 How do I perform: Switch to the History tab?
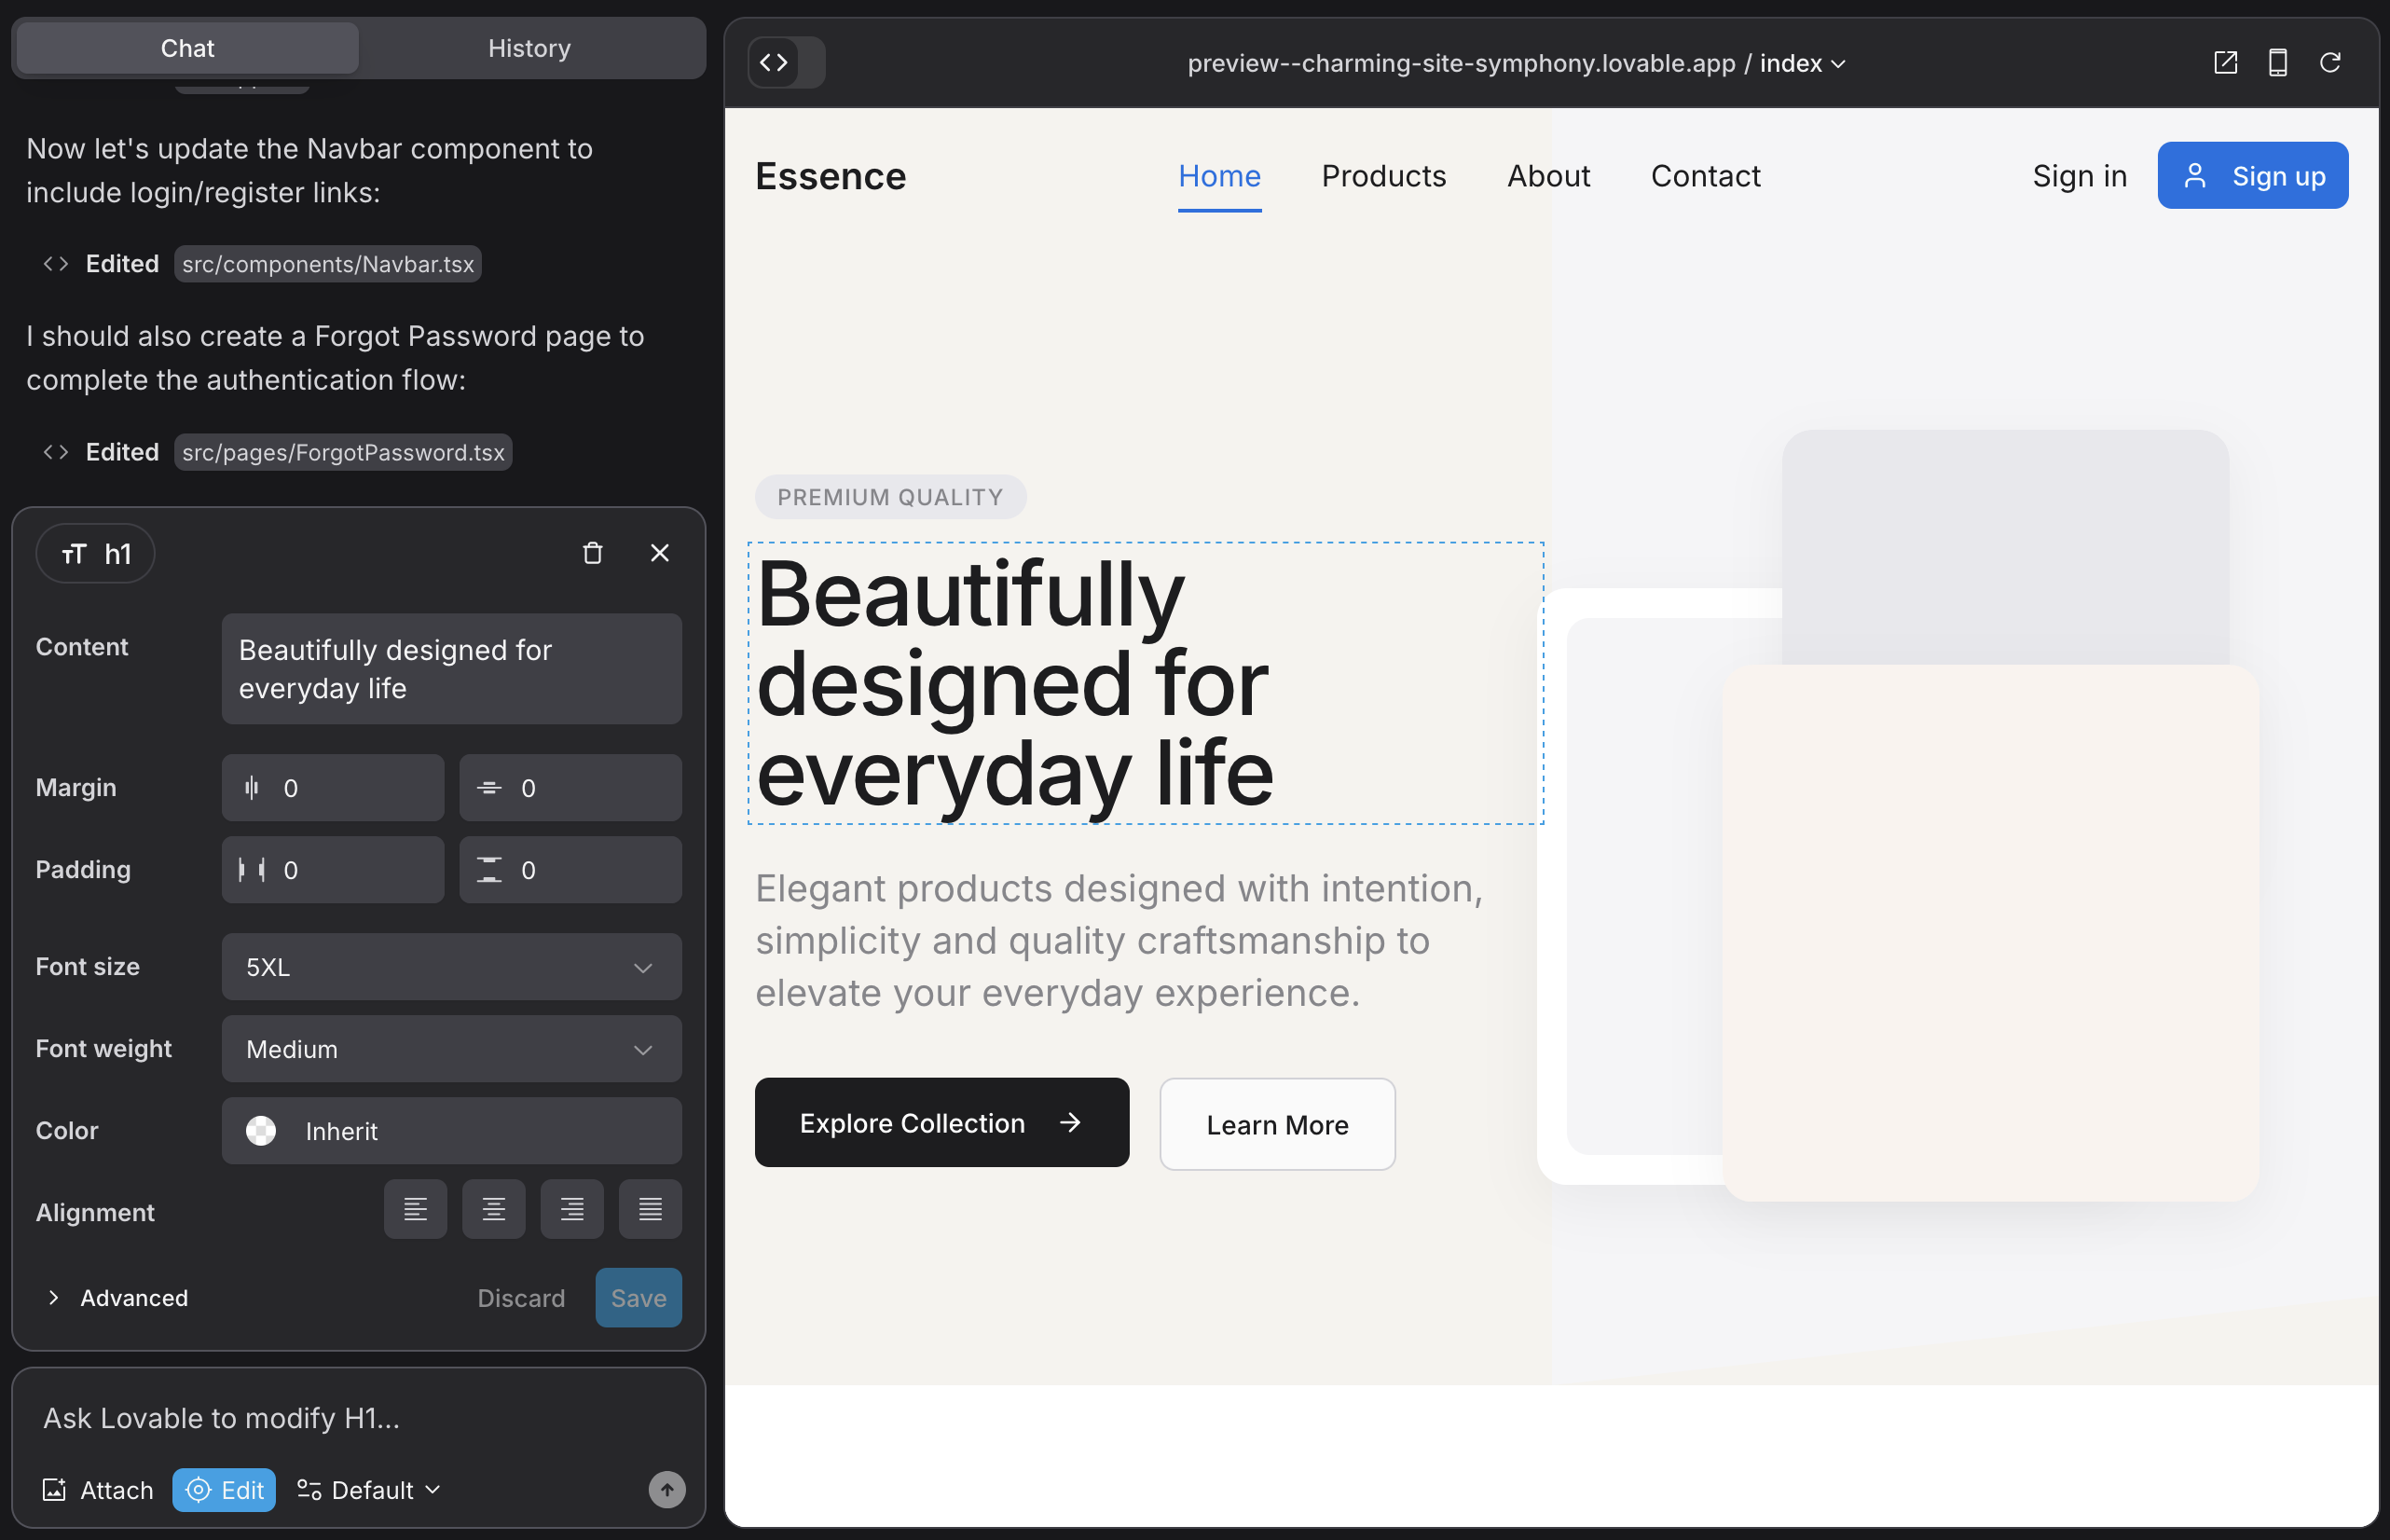pyautogui.click(x=529, y=47)
